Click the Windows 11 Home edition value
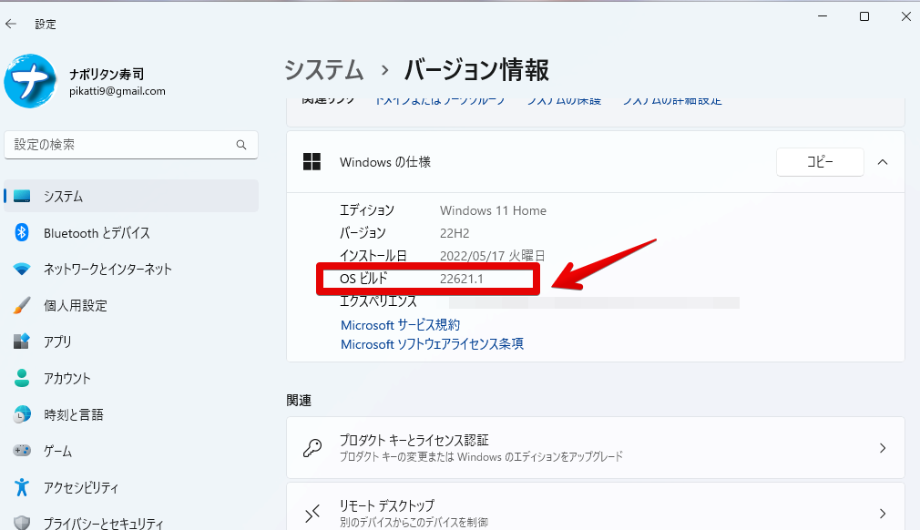Screen dimensions: 920x530 tap(493, 210)
